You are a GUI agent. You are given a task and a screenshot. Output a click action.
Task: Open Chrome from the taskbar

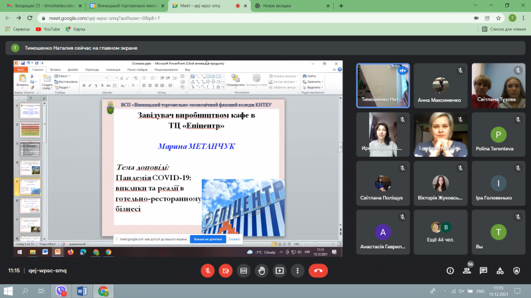click(x=103, y=291)
